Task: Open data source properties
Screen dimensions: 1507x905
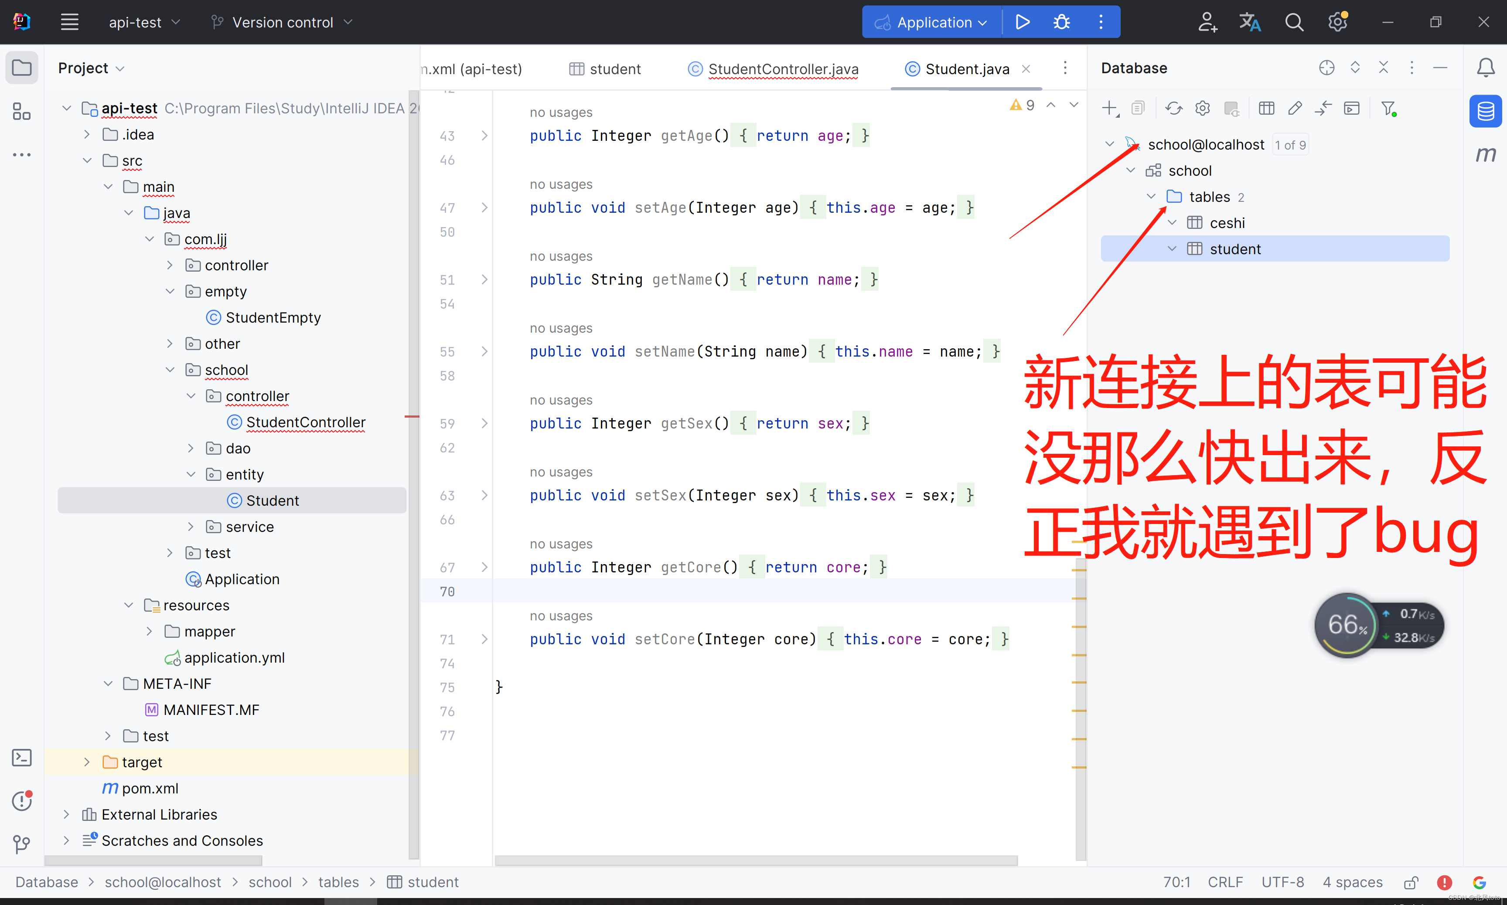Action: coord(1203,109)
